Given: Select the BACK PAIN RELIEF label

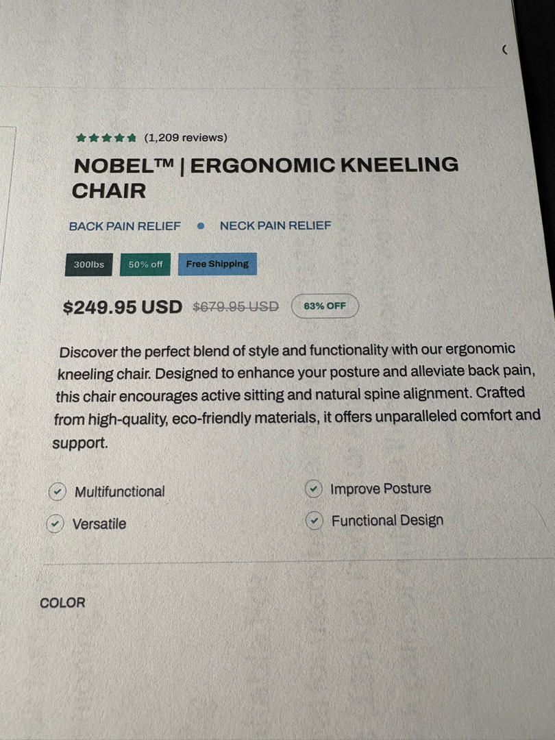Looking at the screenshot, I should (125, 225).
